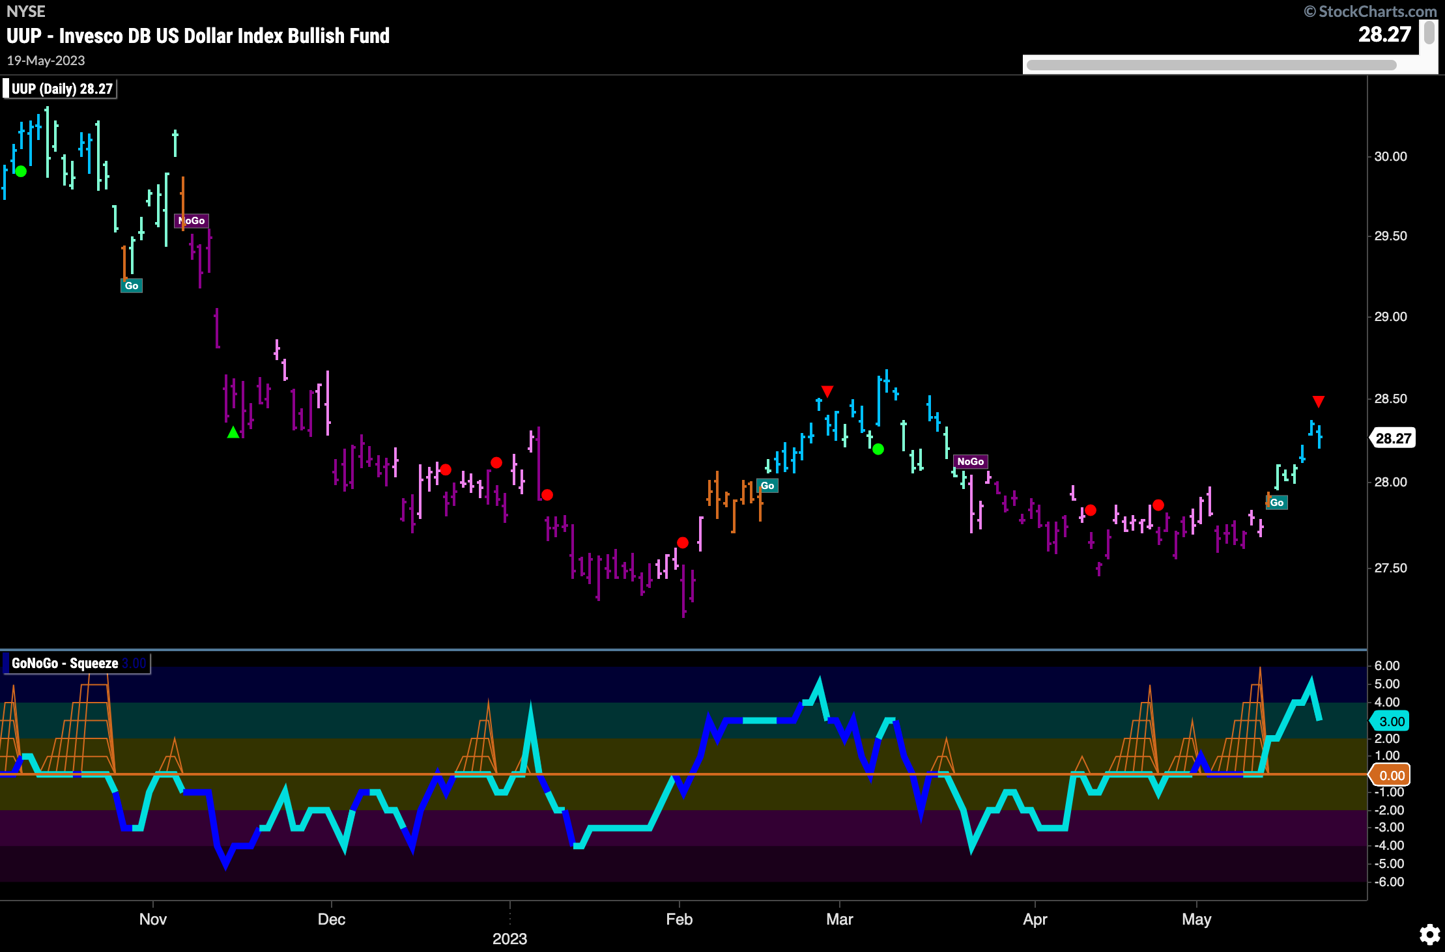The height and width of the screenshot is (952, 1445).
Task: Click the 29.00 price axis label
Action: point(1390,316)
